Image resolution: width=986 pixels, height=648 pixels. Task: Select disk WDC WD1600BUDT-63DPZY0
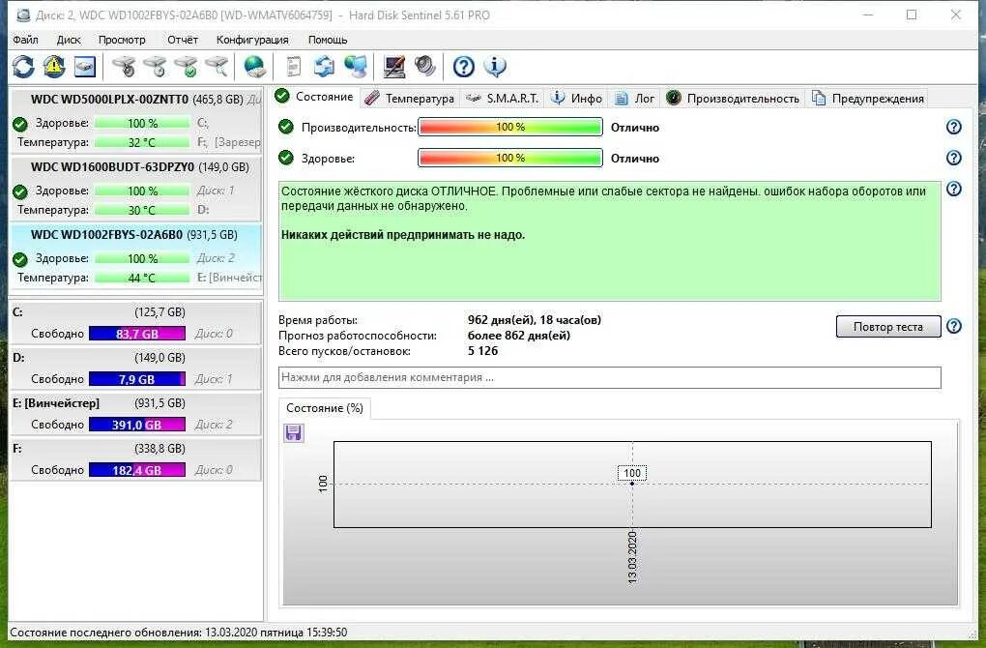tap(136, 189)
